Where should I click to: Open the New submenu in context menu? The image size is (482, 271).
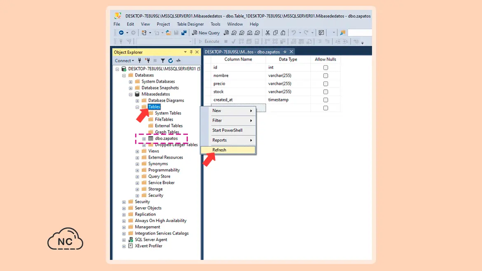(x=228, y=111)
